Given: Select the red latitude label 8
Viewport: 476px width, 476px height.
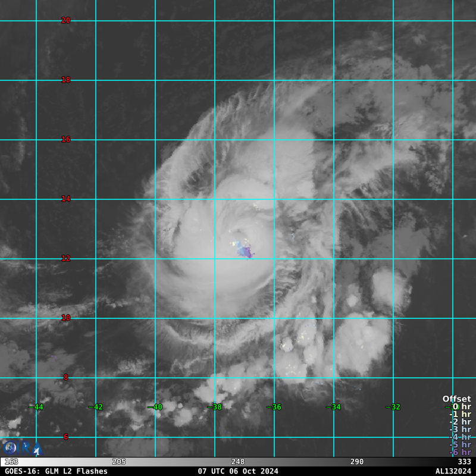Looking at the screenshot, I should point(66,377).
